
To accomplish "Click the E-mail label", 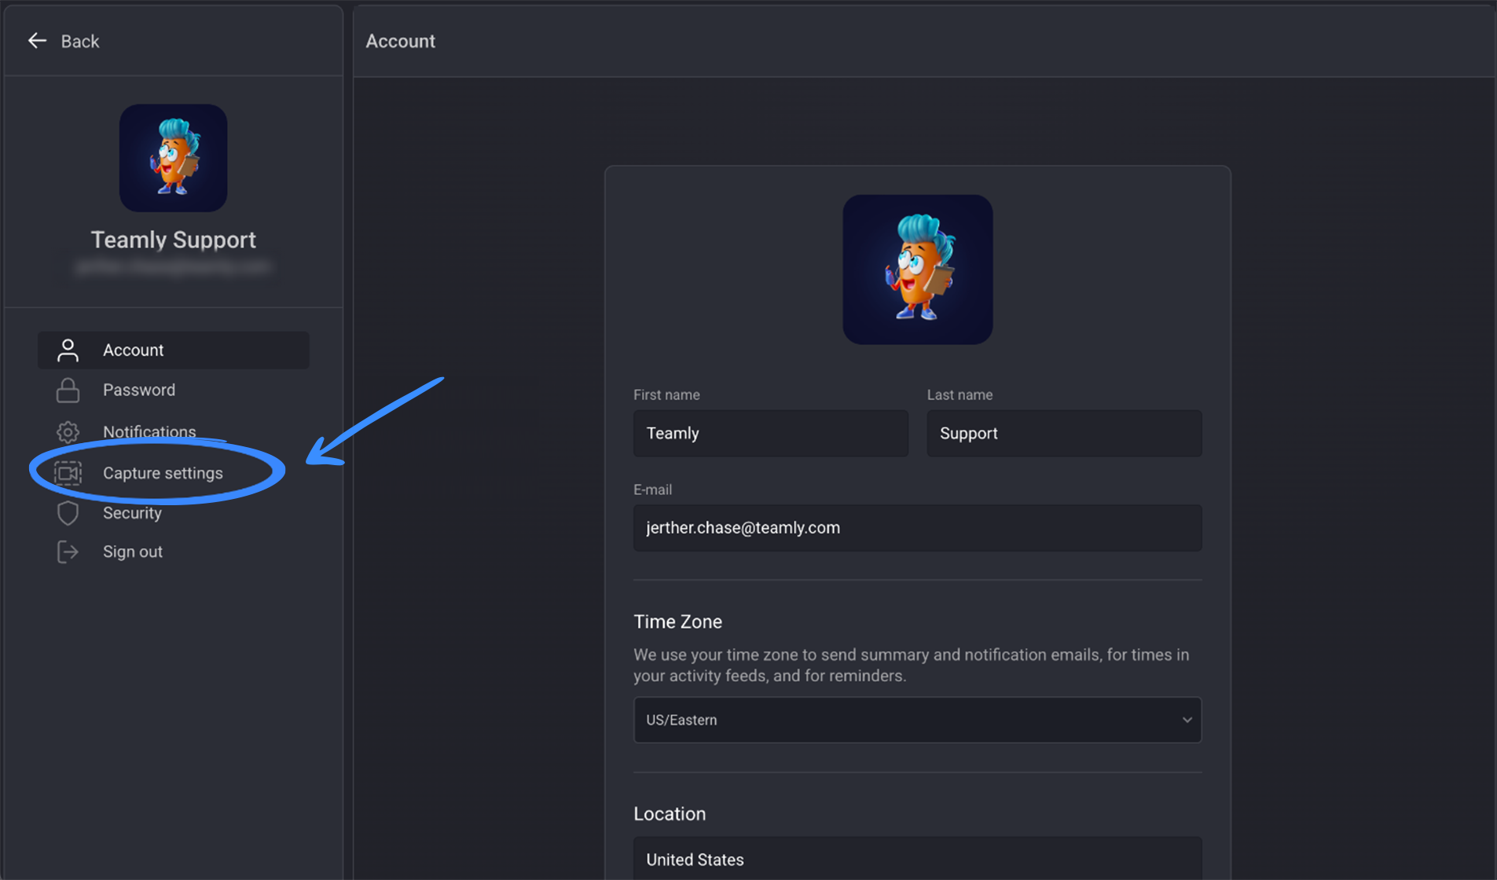I will click(x=652, y=489).
